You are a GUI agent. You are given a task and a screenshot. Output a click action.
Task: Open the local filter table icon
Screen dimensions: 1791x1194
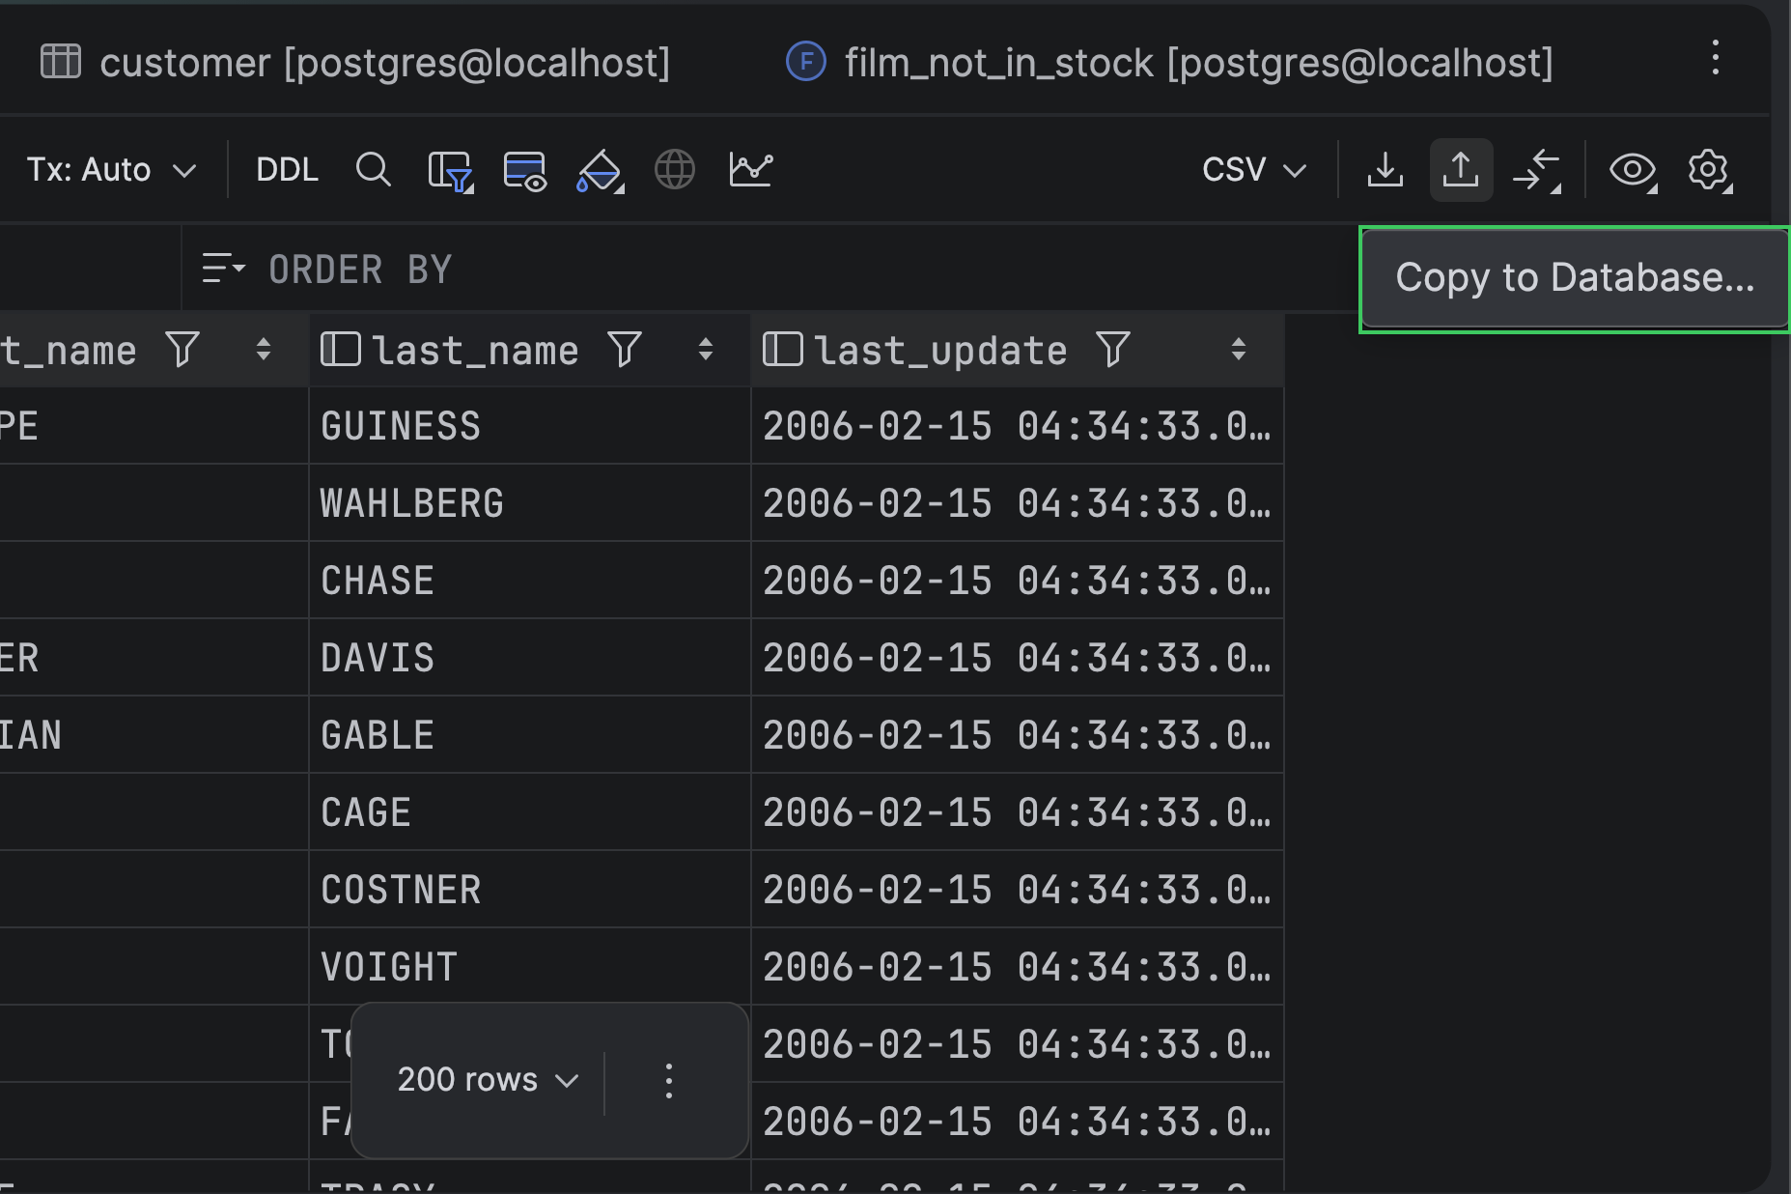(x=450, y=171)
